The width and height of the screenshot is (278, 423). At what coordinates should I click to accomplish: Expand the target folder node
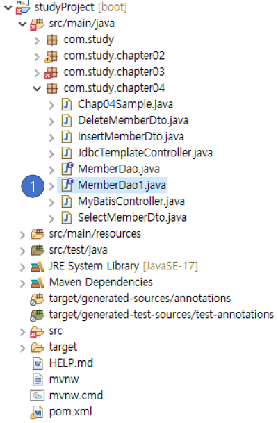[23, 348]
